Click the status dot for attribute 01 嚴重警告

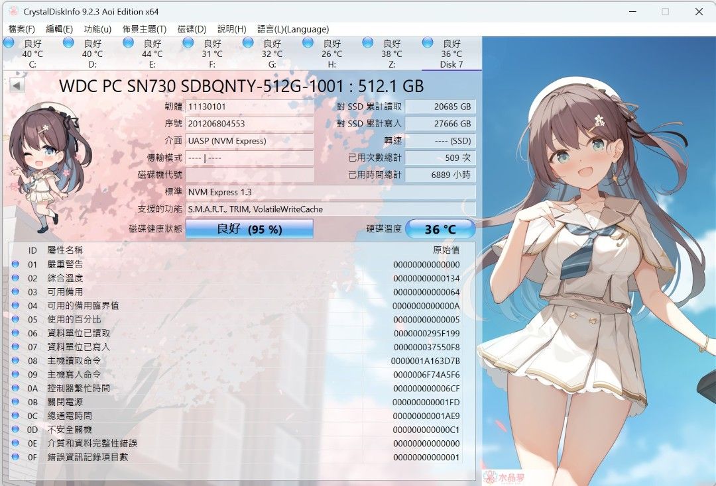point(15,264)
